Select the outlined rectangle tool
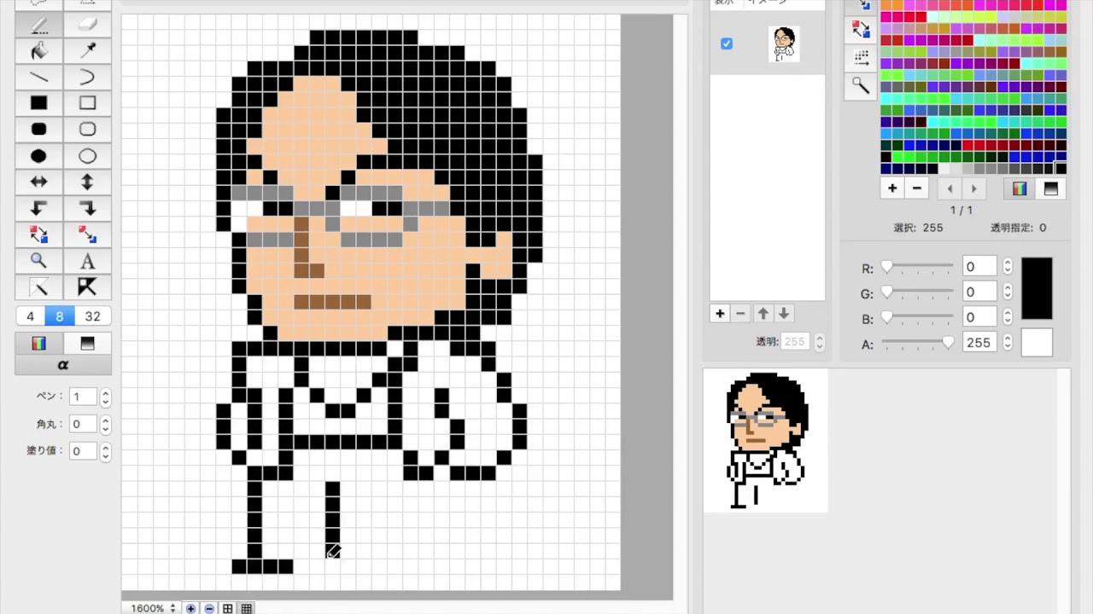 point(87,103)
